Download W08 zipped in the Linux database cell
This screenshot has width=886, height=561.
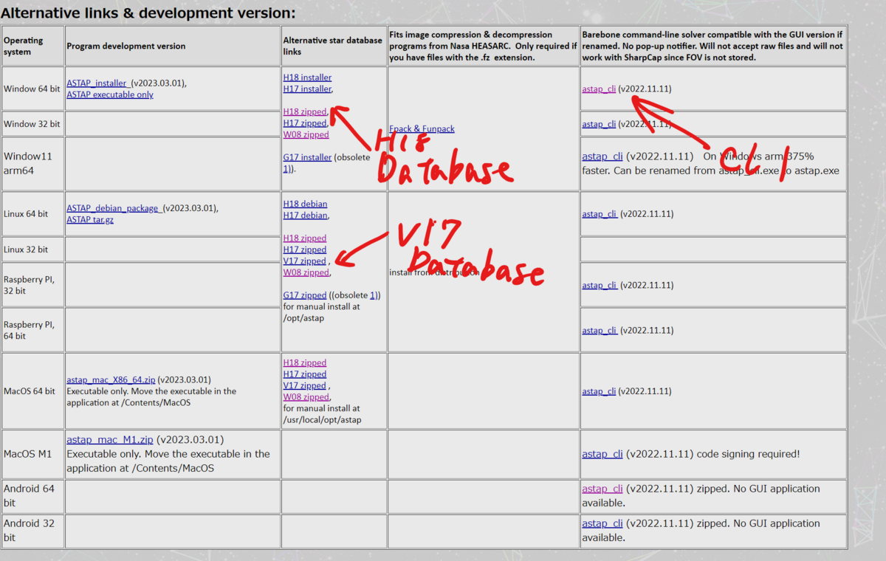pyautogui.click(x=306, y=272)
